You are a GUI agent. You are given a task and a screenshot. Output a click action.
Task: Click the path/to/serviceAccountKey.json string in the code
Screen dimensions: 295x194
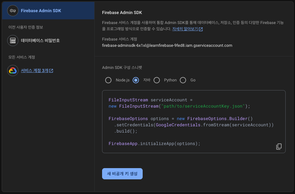pyautogui.click(x=203, y=106)
